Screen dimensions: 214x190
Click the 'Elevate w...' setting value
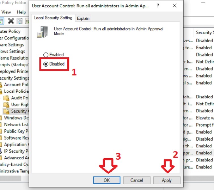205,118
